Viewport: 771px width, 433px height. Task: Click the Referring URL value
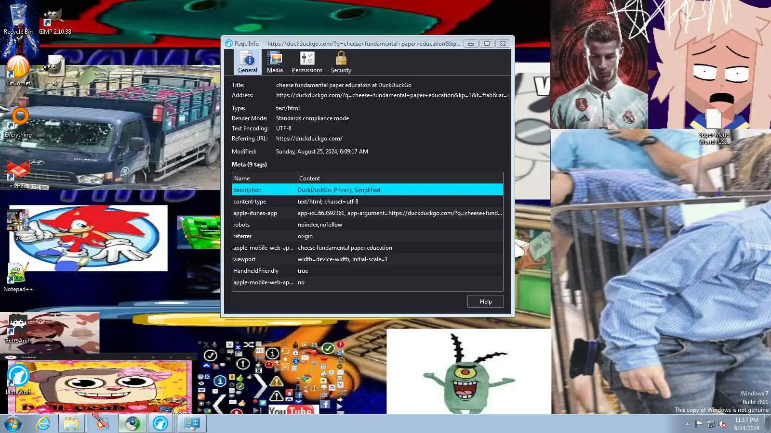(x=309, y=139)
